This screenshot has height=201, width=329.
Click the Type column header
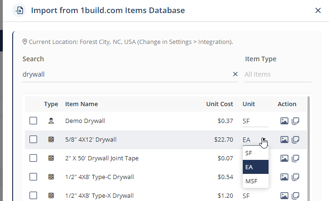coord(51,104)
